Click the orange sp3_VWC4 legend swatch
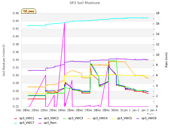 tap(89, 118)
